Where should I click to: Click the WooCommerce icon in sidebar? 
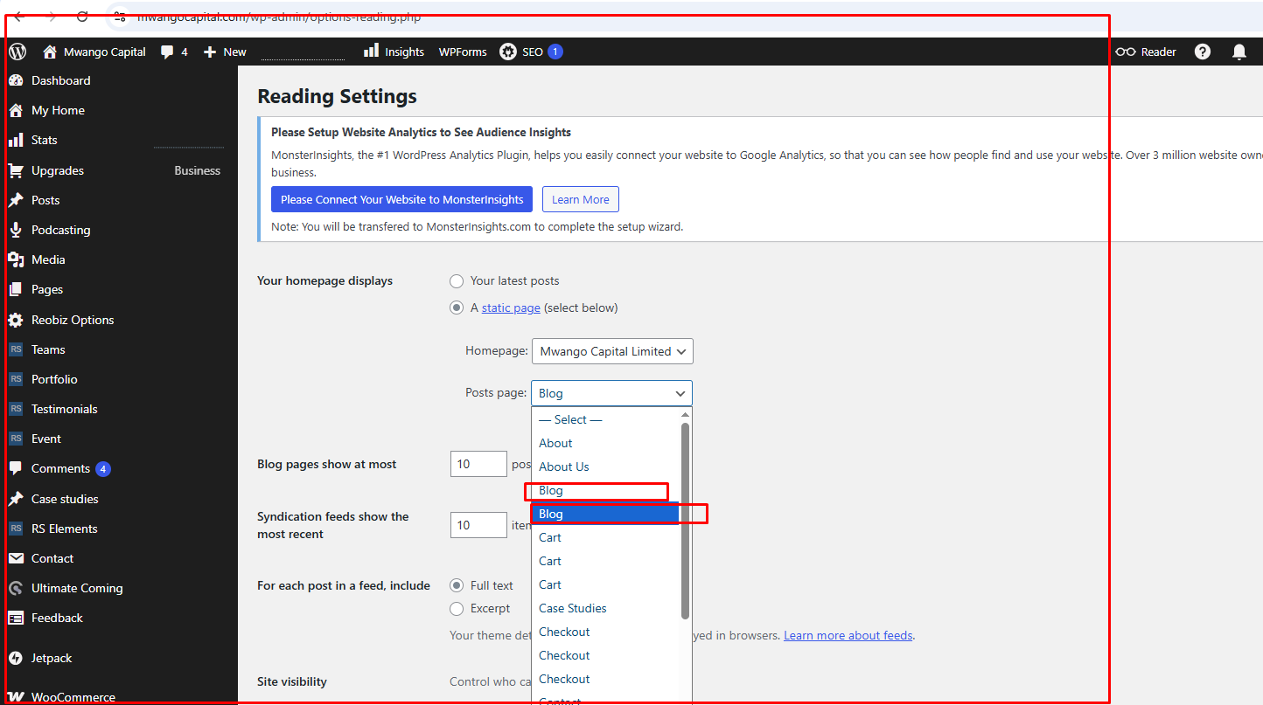(x=16, y=697)
